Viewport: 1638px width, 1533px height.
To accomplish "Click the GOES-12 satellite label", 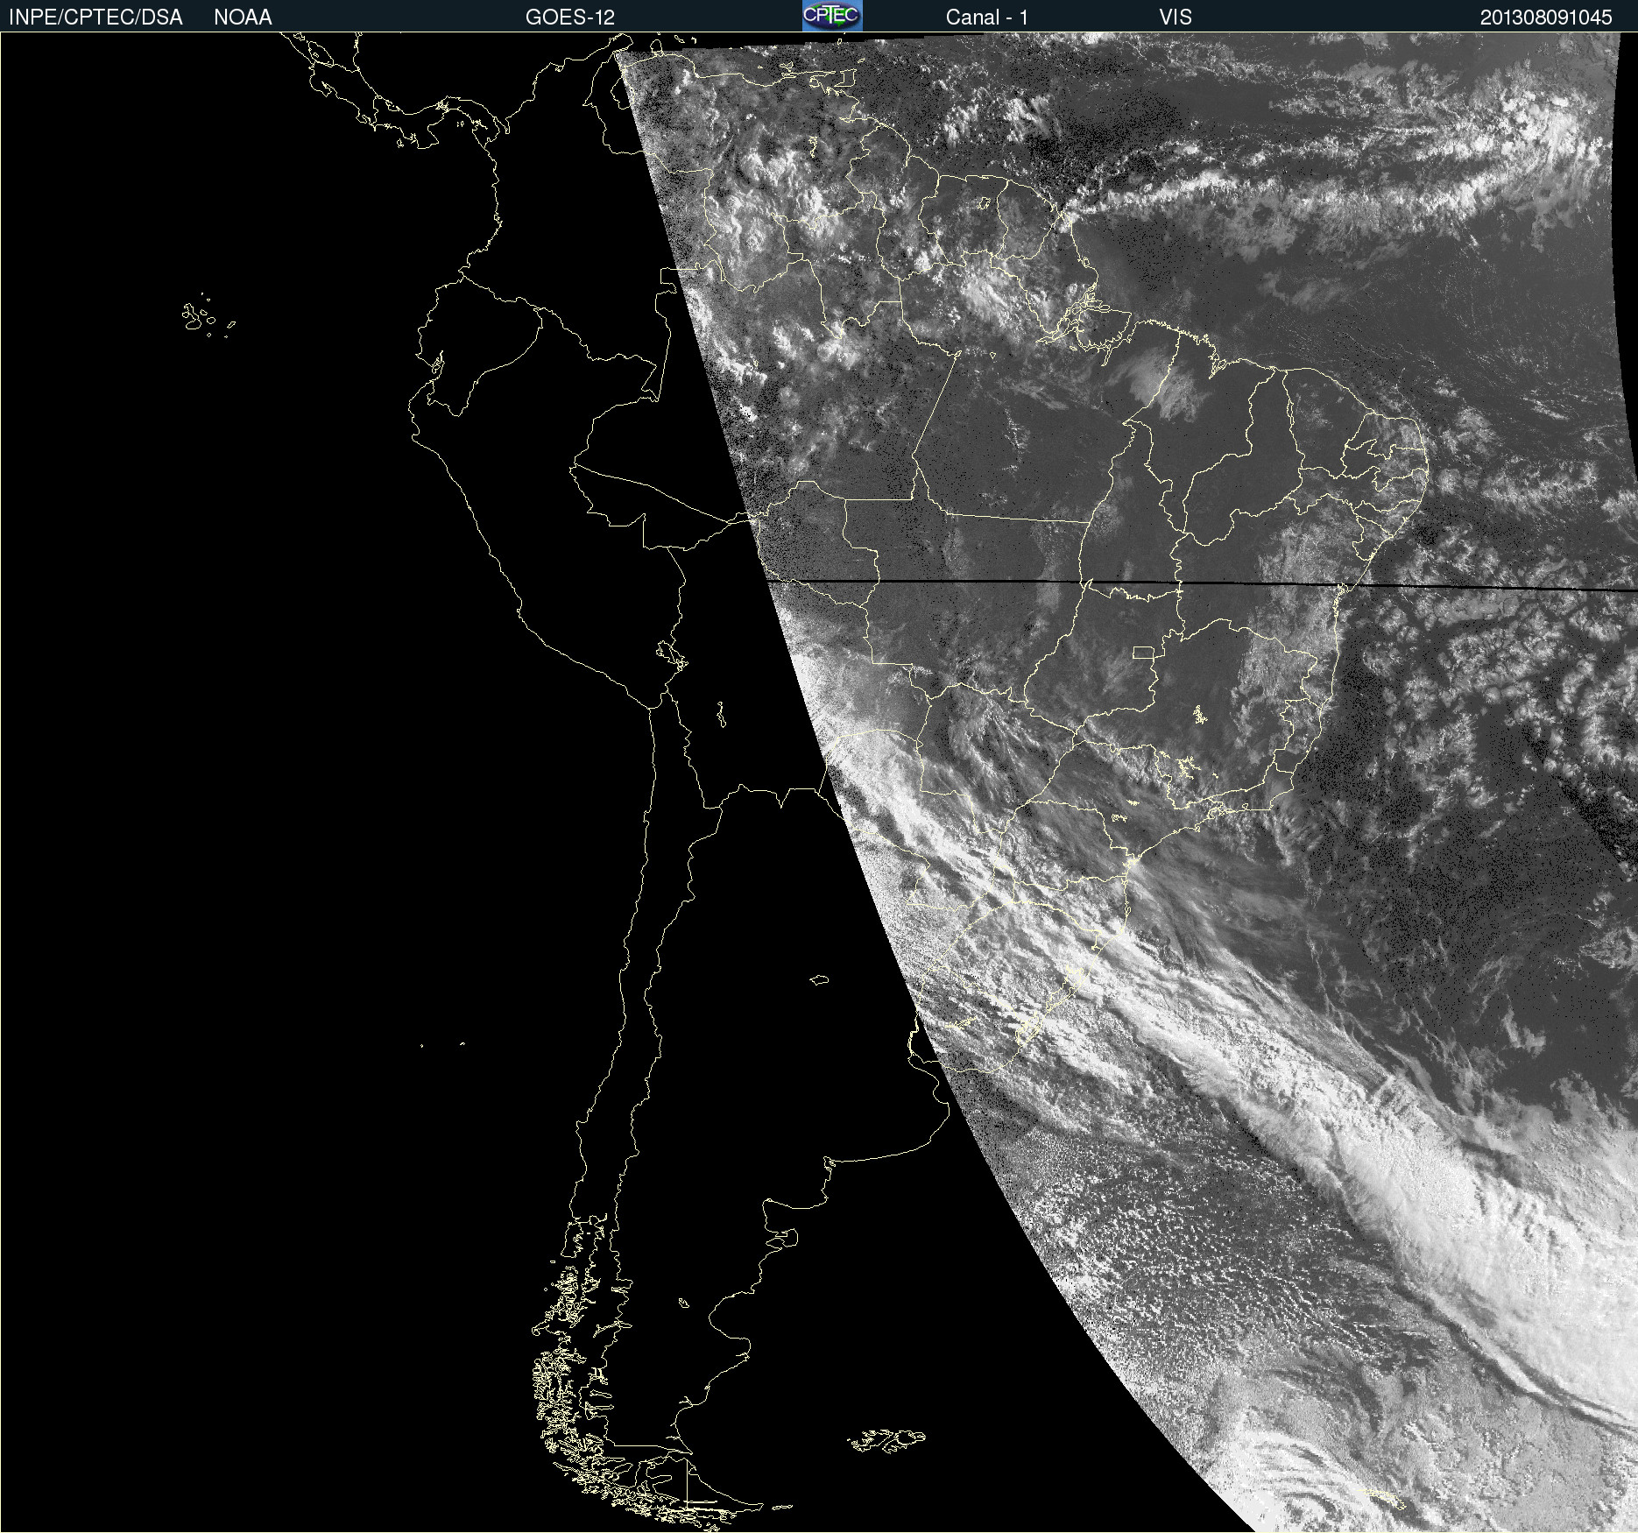I will point(570,18).
